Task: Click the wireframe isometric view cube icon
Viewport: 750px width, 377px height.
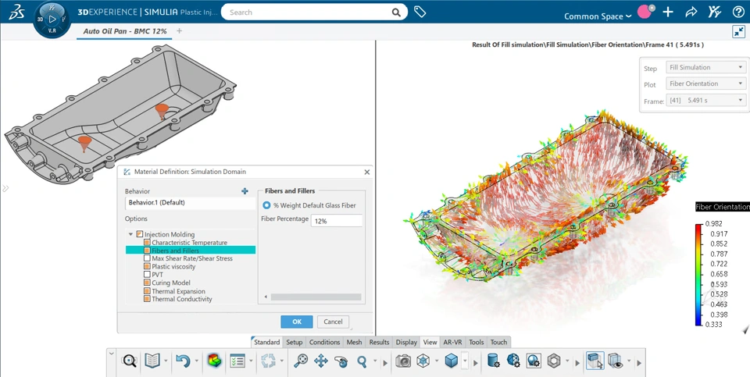Action: [x=423, y=361]
